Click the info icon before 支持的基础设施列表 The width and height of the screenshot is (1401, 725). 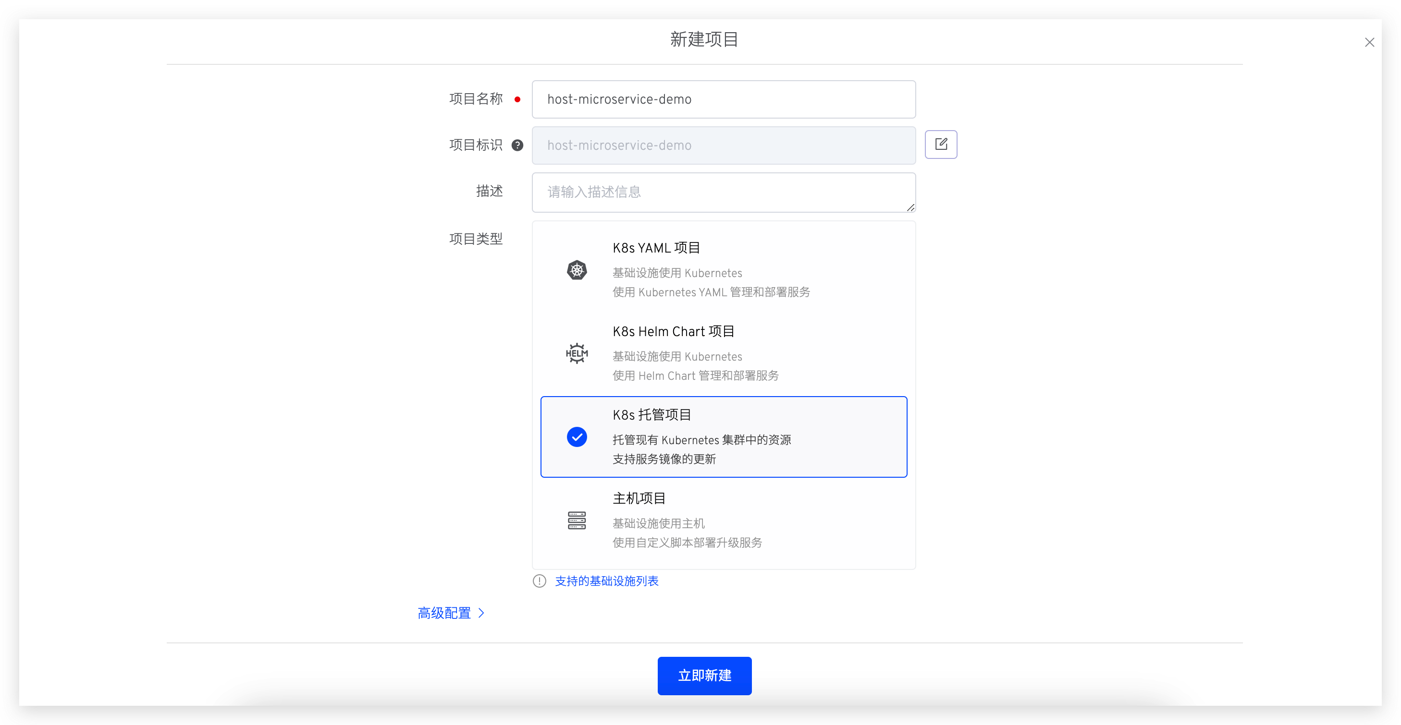[539, 580]
